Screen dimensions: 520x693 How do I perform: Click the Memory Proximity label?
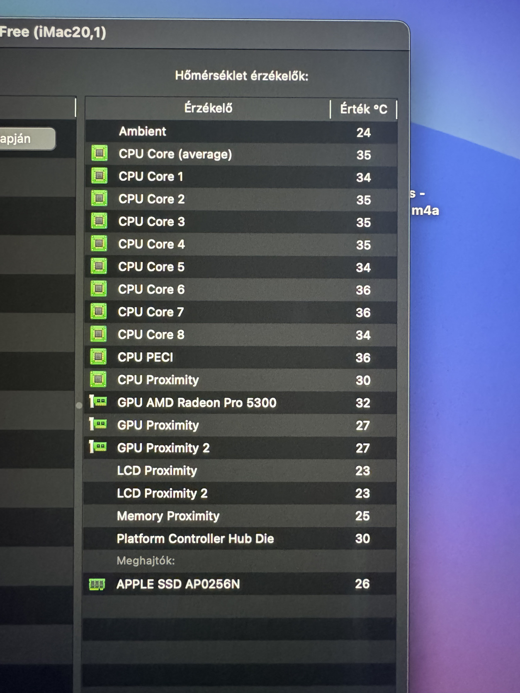click(168, 516)
